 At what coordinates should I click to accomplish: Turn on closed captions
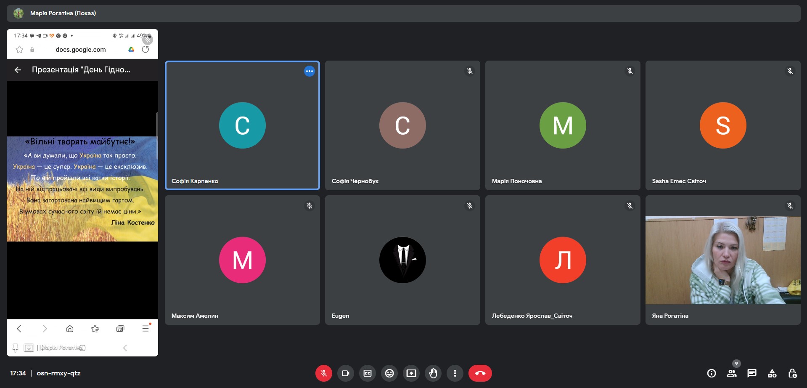point(367,373)
